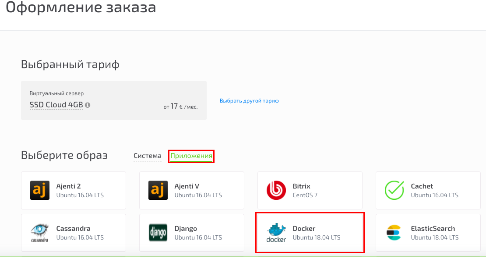Select the Cassandra image name
The width and height of the screenshot is (486, 257).
click(x=74, y=229)
